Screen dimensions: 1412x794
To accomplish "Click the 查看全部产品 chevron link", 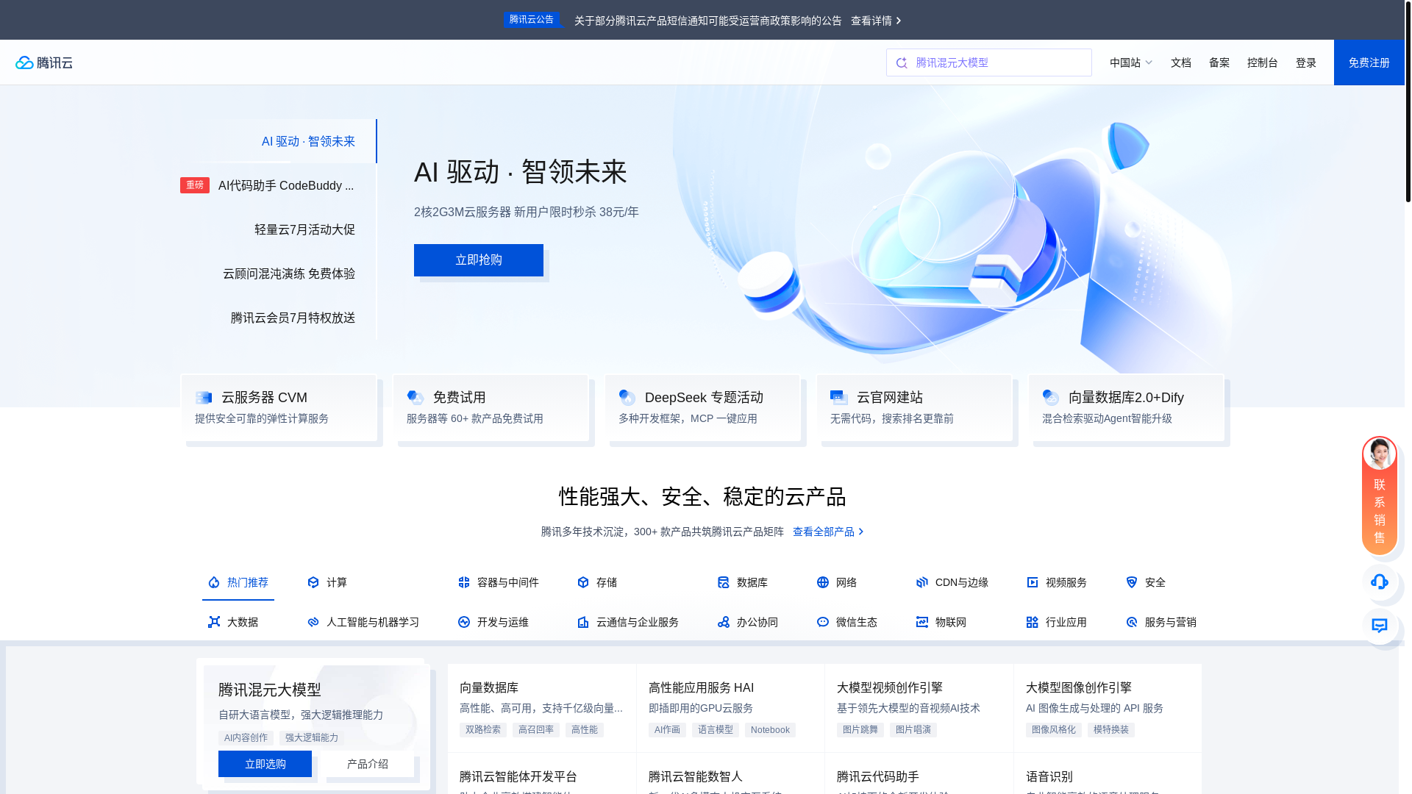I will point(829,532).
